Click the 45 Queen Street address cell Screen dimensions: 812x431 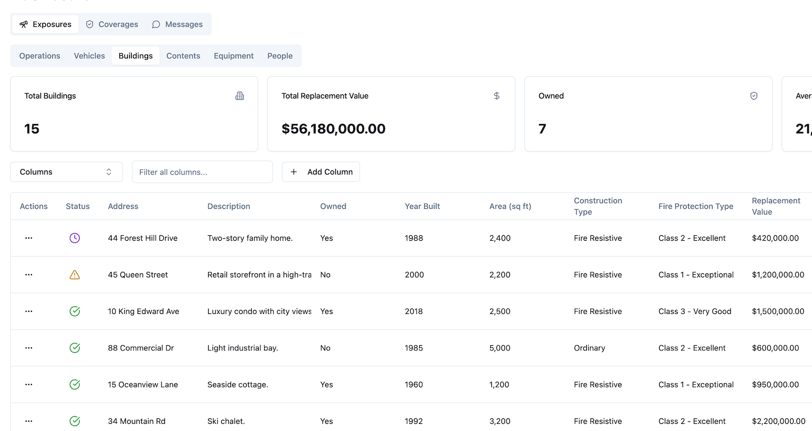138,275
